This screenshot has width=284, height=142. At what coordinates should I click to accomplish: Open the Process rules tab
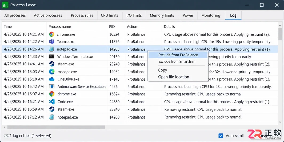point(82,15)
